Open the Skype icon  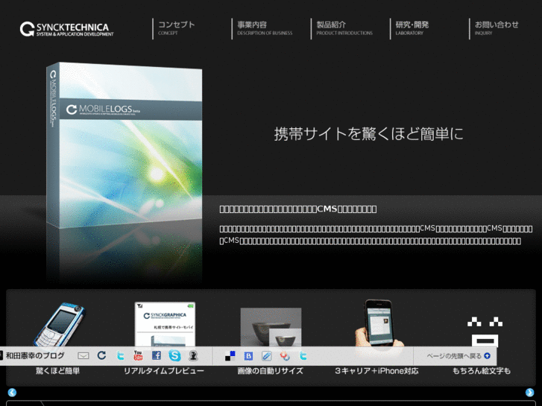pyautogui.click(x=174, y=355)
